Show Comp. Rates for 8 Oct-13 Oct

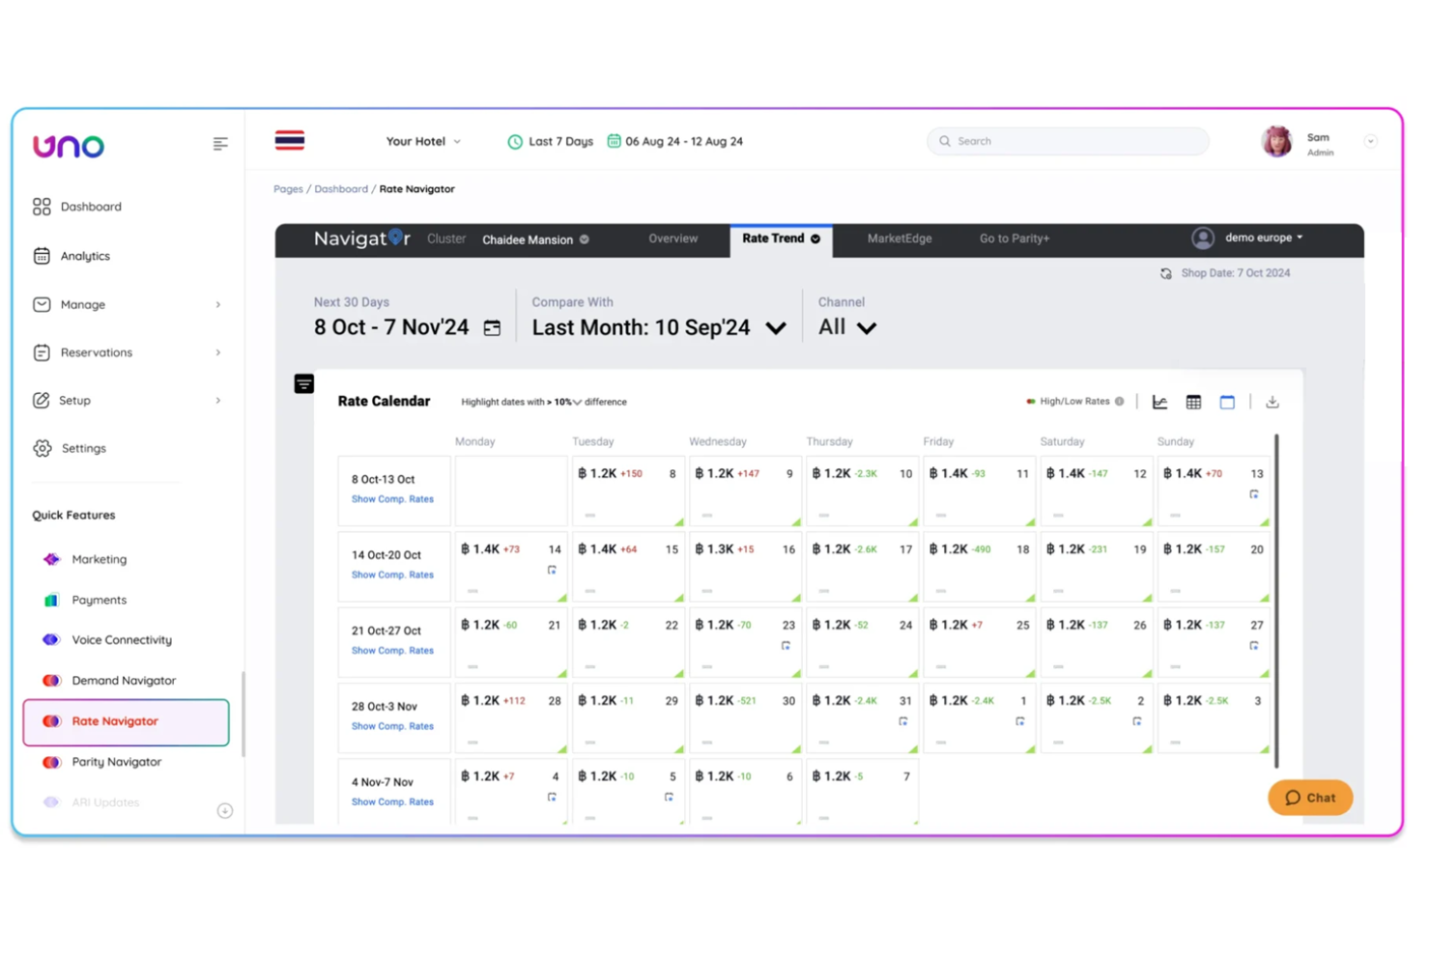click(393, 499)
